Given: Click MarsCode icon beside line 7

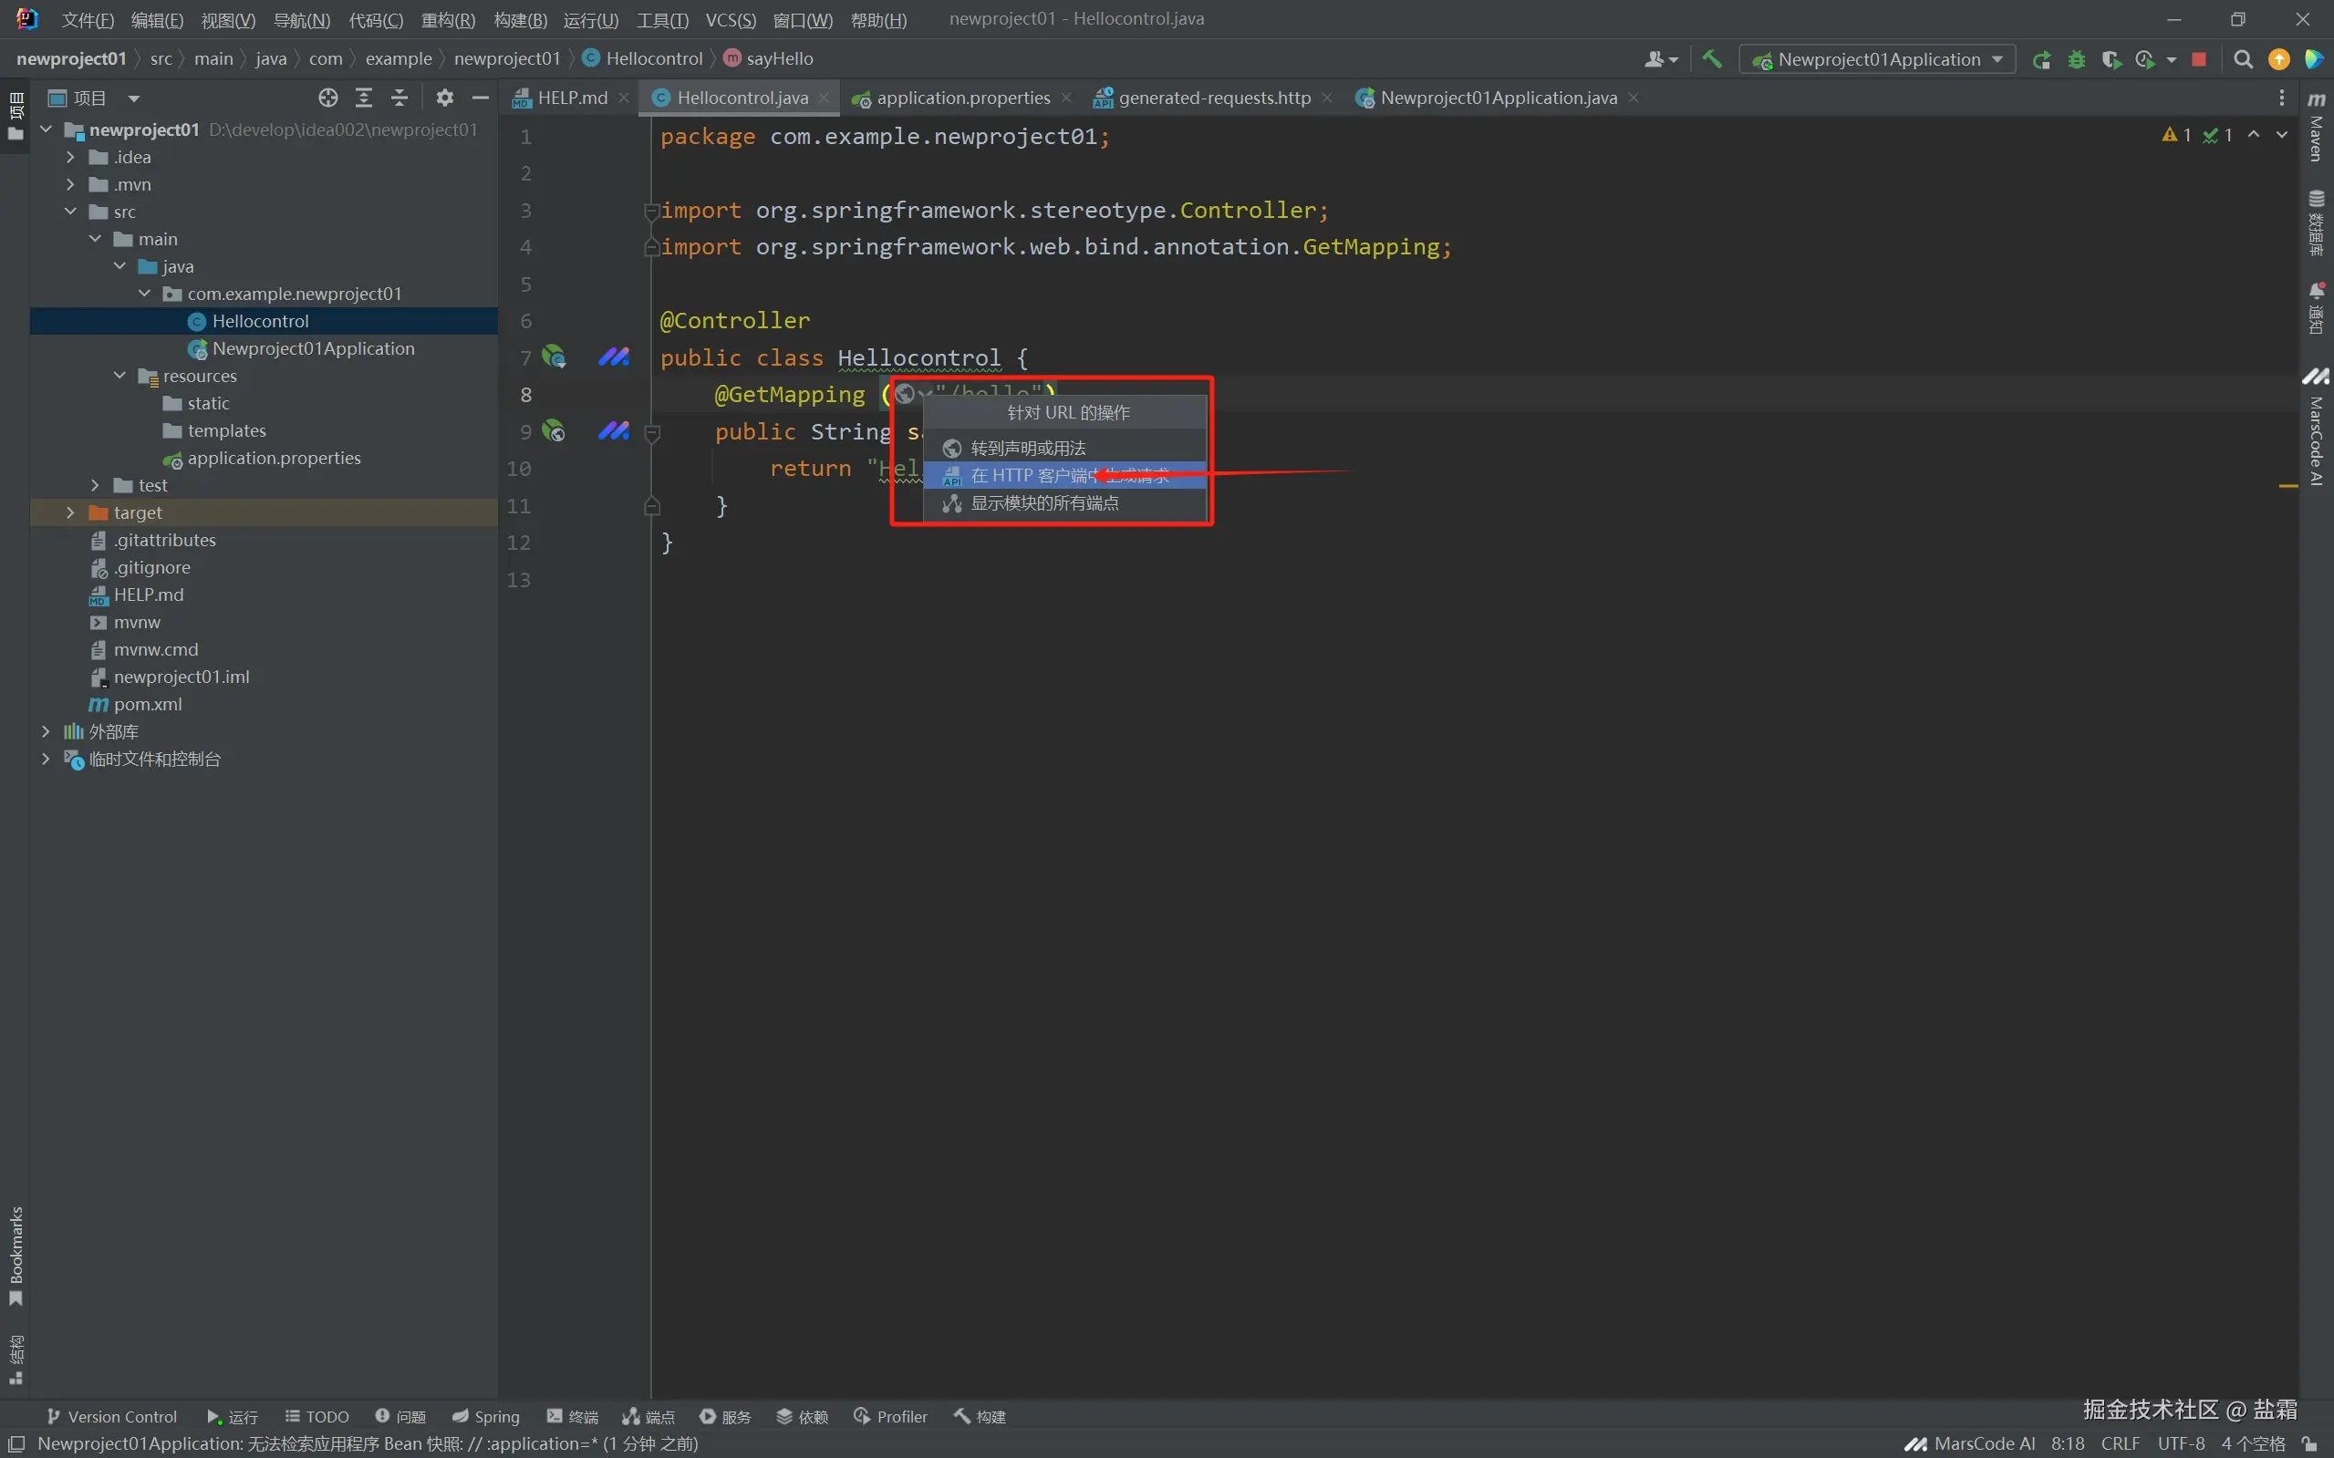Looking at the screenshot, I should point(614,357).
